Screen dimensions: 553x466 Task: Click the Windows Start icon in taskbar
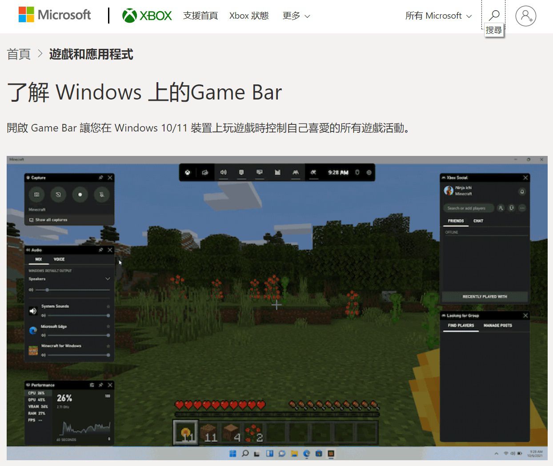232,454
